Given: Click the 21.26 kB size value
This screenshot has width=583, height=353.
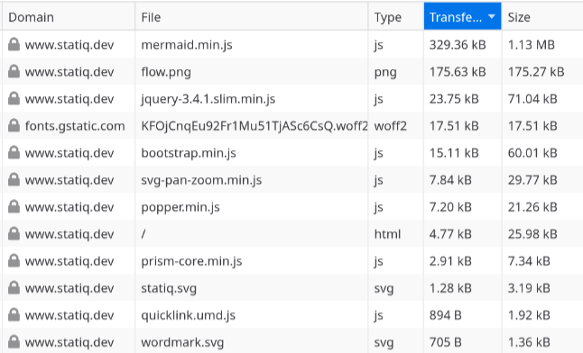Looking at the screenshot, I should (x=532, y=207).
